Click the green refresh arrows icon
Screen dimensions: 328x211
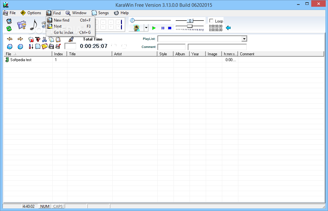point(9,28)
